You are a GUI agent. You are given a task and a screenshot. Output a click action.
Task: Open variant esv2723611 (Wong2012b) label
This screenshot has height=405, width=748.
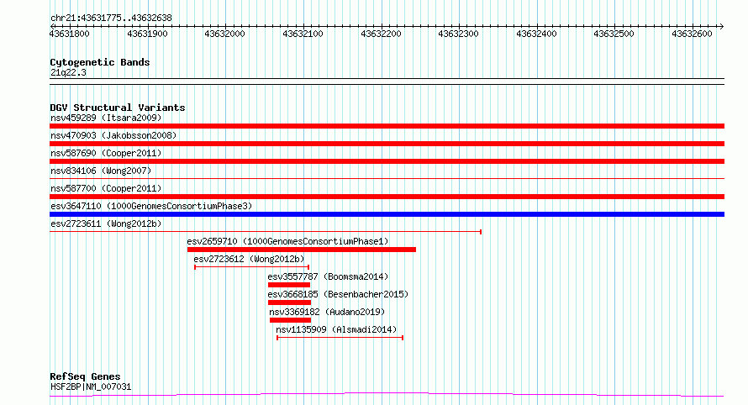pyautogui.click(x=106, y=224)
